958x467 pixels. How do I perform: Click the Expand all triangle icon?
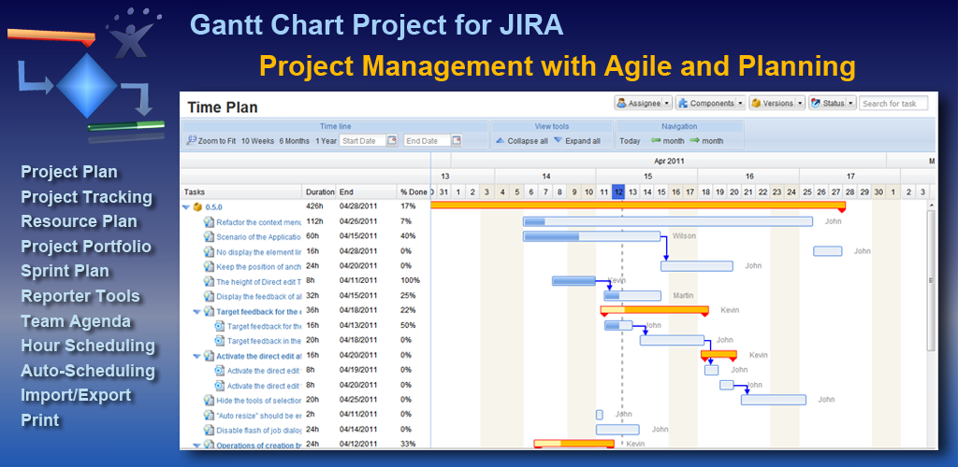[x=558, y=141]
